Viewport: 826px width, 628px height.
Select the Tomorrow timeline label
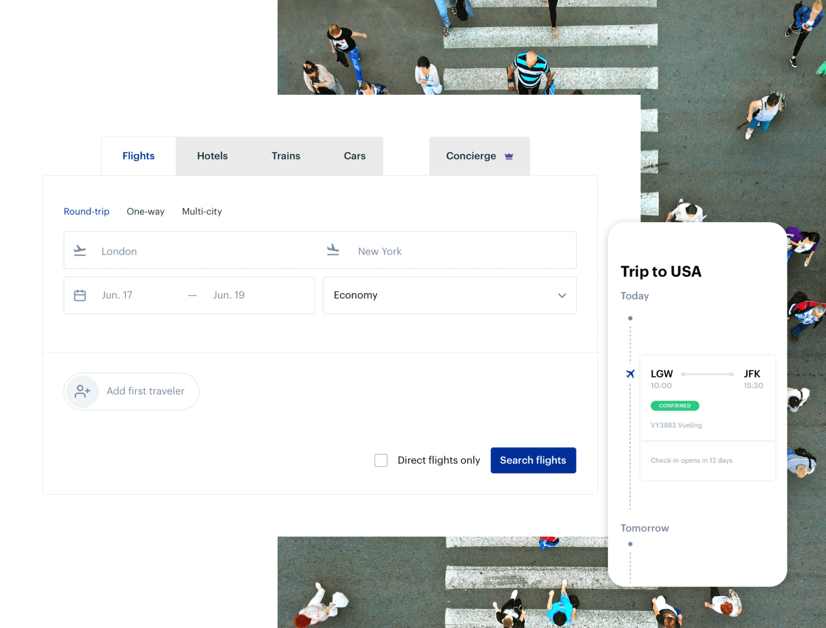[645, 528]
